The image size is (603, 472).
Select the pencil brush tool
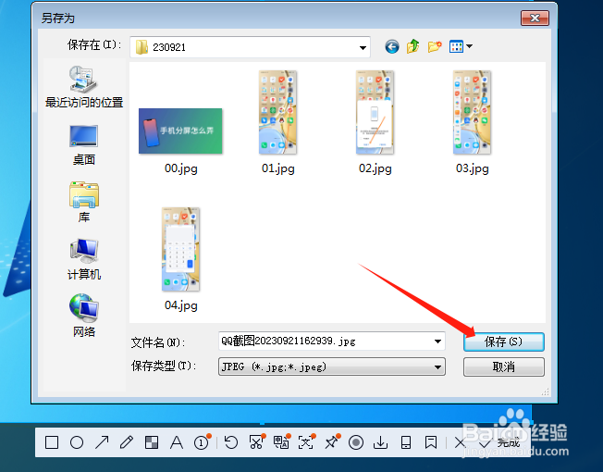click(x=127, y=442)
